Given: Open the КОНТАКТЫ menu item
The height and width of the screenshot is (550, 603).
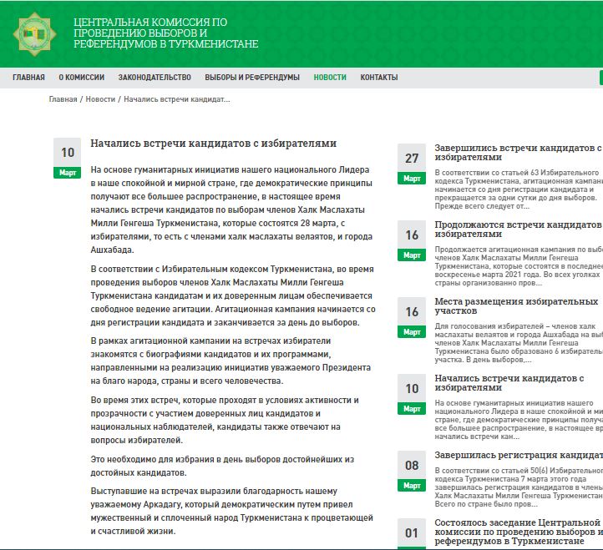Looking at the screenshot, I should pos(379,78).
